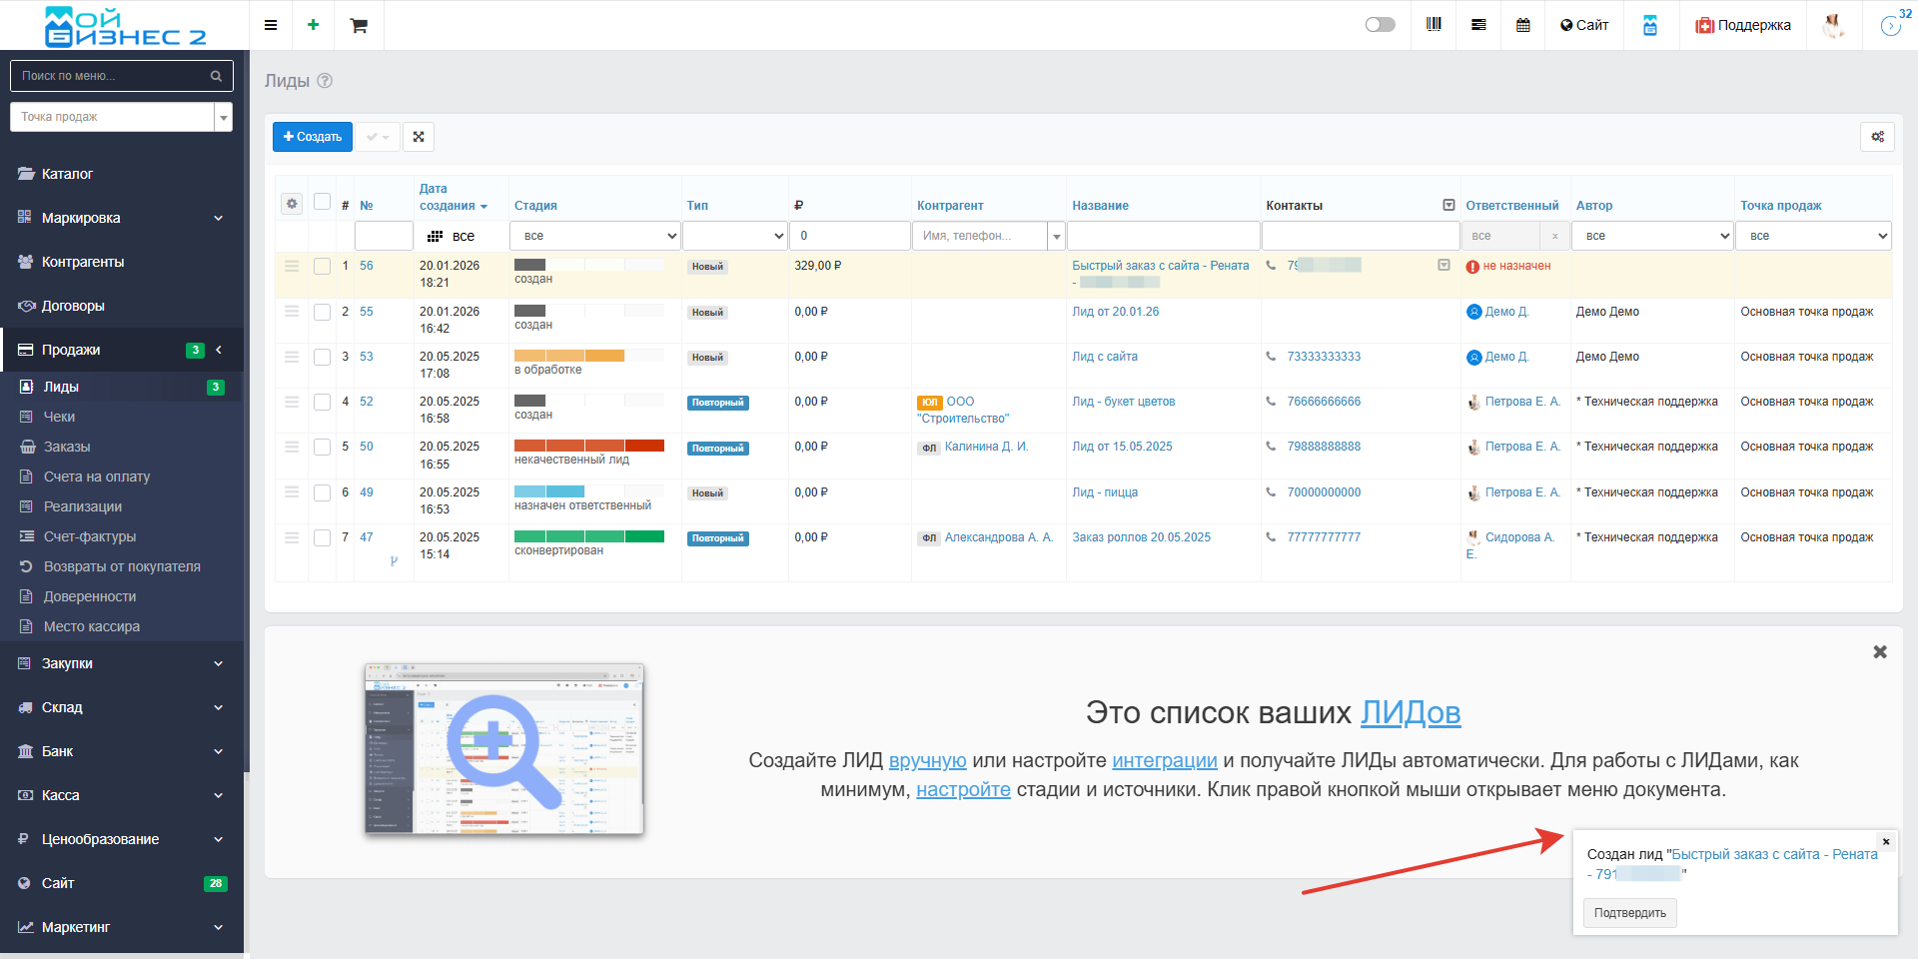Open the Стадия filter dropdown
This screenshot has height=959, width=1918.
595,236
